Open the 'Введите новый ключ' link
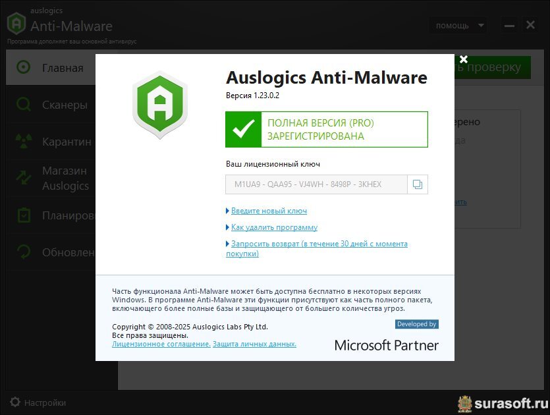 point(269,211)
